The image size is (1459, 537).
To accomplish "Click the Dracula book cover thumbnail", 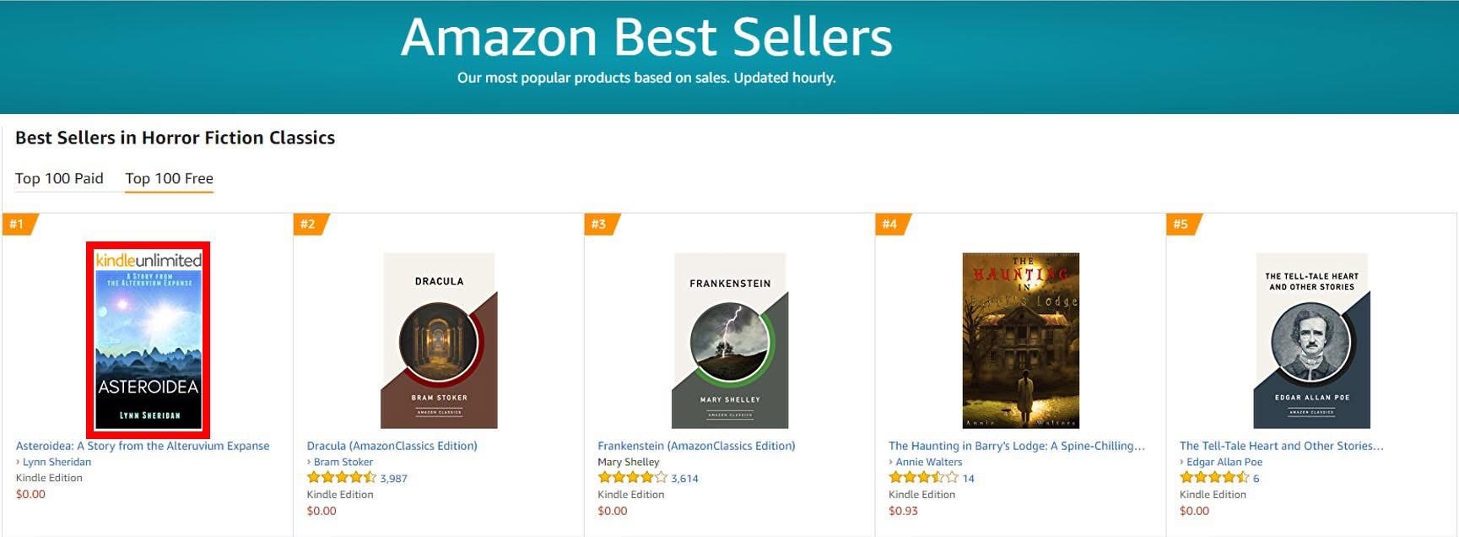I will coord(439,340).
